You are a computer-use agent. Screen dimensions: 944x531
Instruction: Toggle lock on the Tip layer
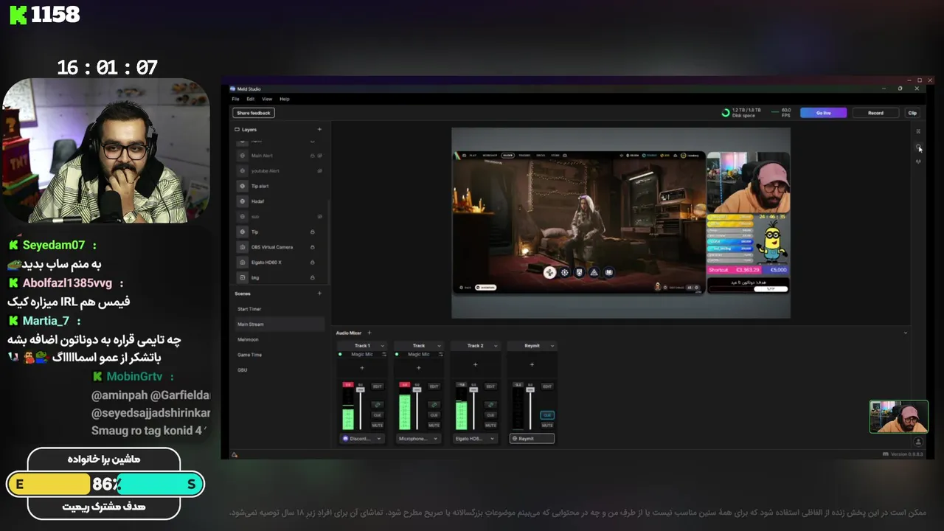(313, 232)
